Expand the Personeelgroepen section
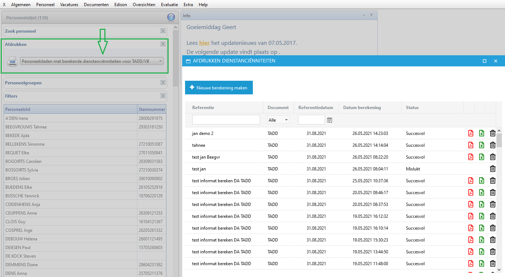The width and height of the screenshot is (505, 277). pos(163,83)
